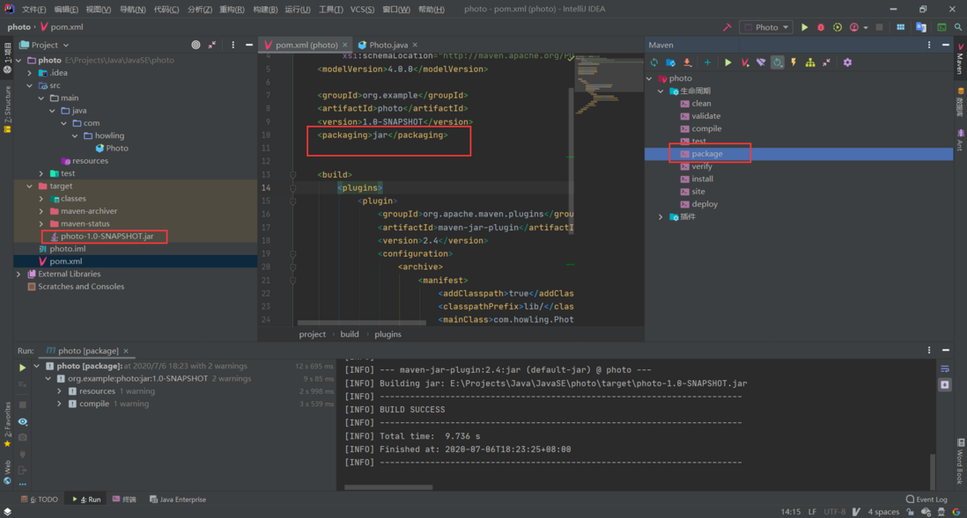The height and width of the screenshot is (518, 967).
Task: Collapse all nodes in the Maven panel
Action: 826,62
